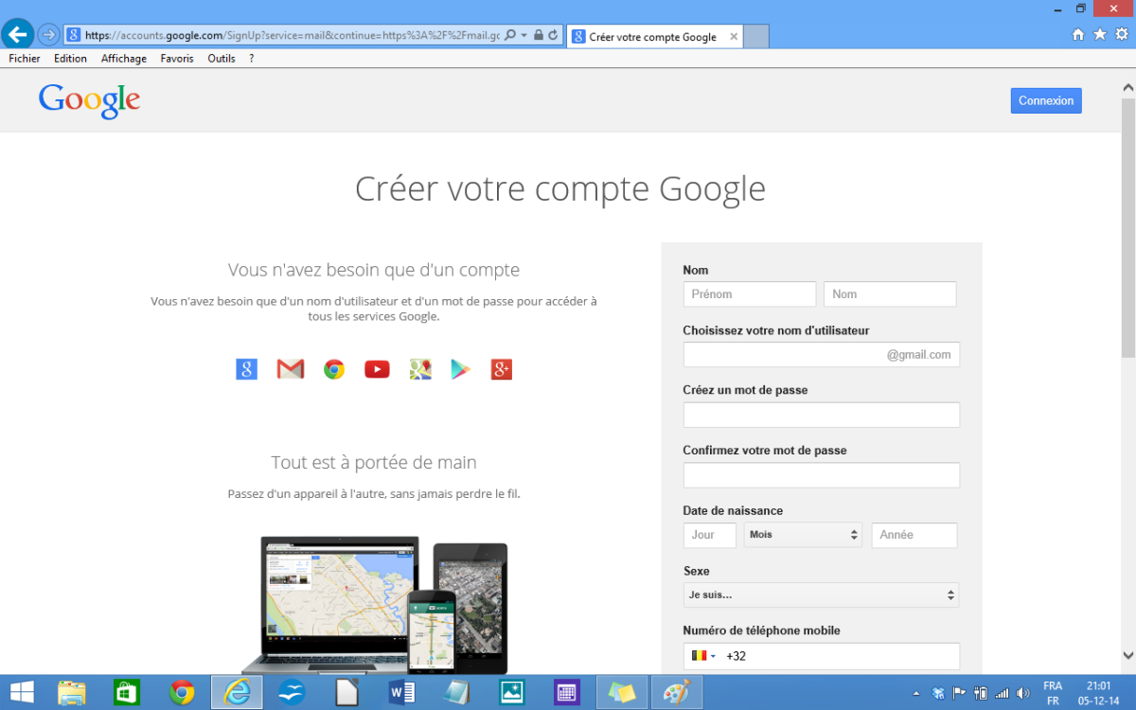The image size is (1136, 710).
Task: Click the Gmail envelope icon
Action: click(290, 369)
